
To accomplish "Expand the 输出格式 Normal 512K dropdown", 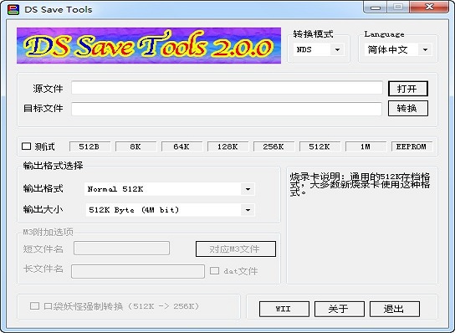I will (x=170, y=189).
